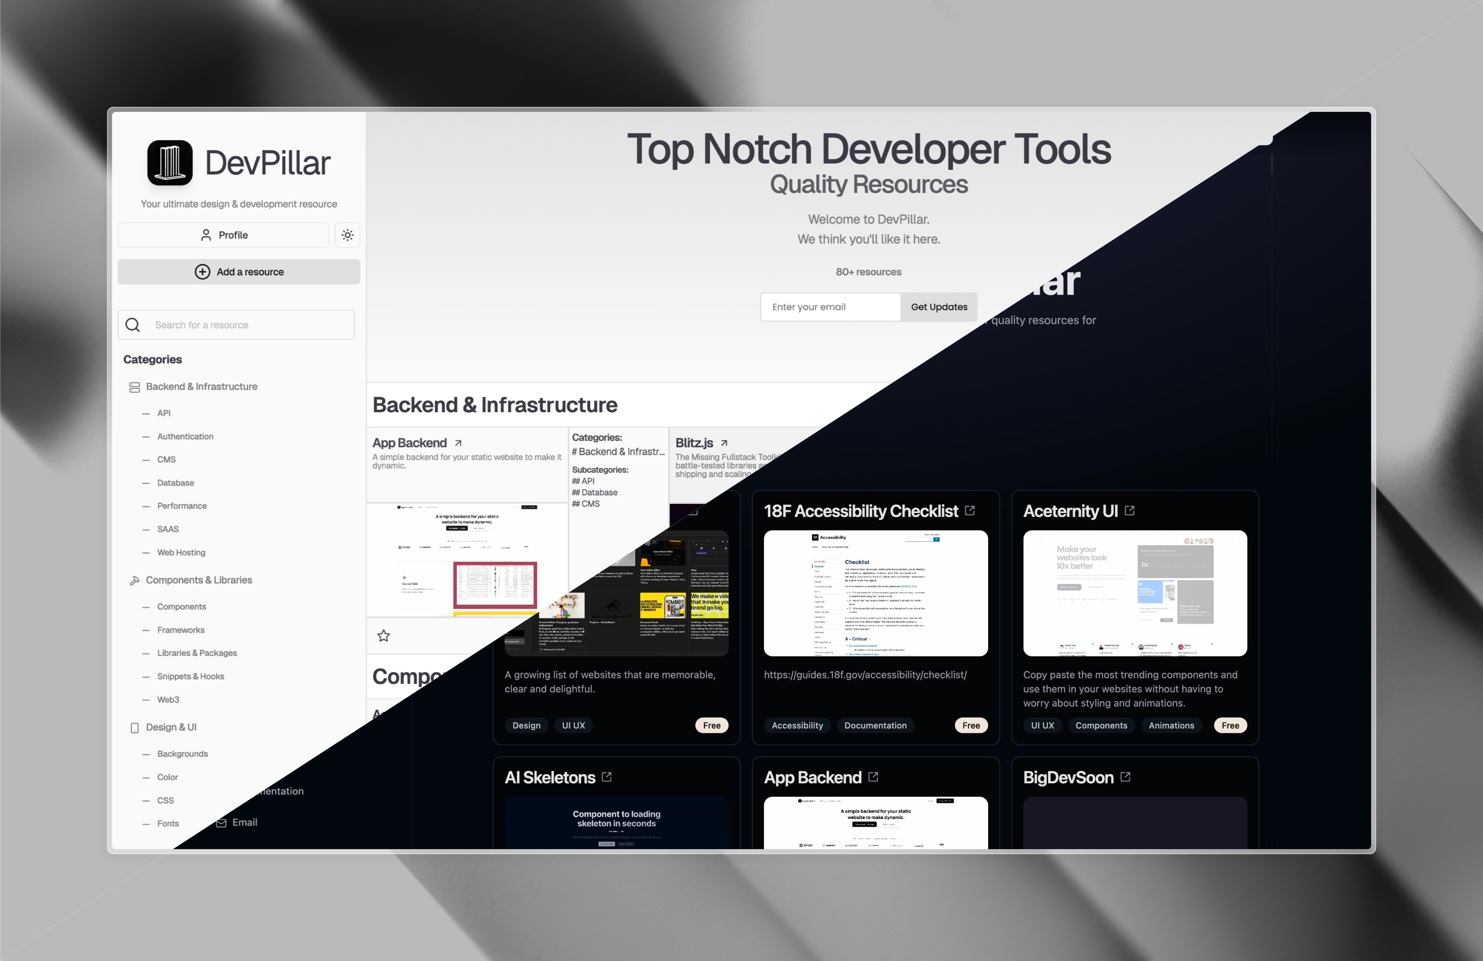Click the Animations tag chip
This screenshot has width=1483, height=961.
click(x=1171, y=725)
